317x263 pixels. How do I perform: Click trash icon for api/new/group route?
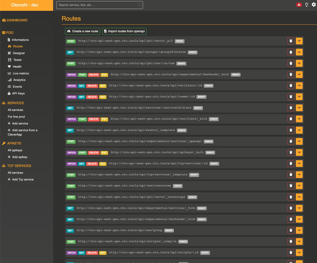(291, 230)
